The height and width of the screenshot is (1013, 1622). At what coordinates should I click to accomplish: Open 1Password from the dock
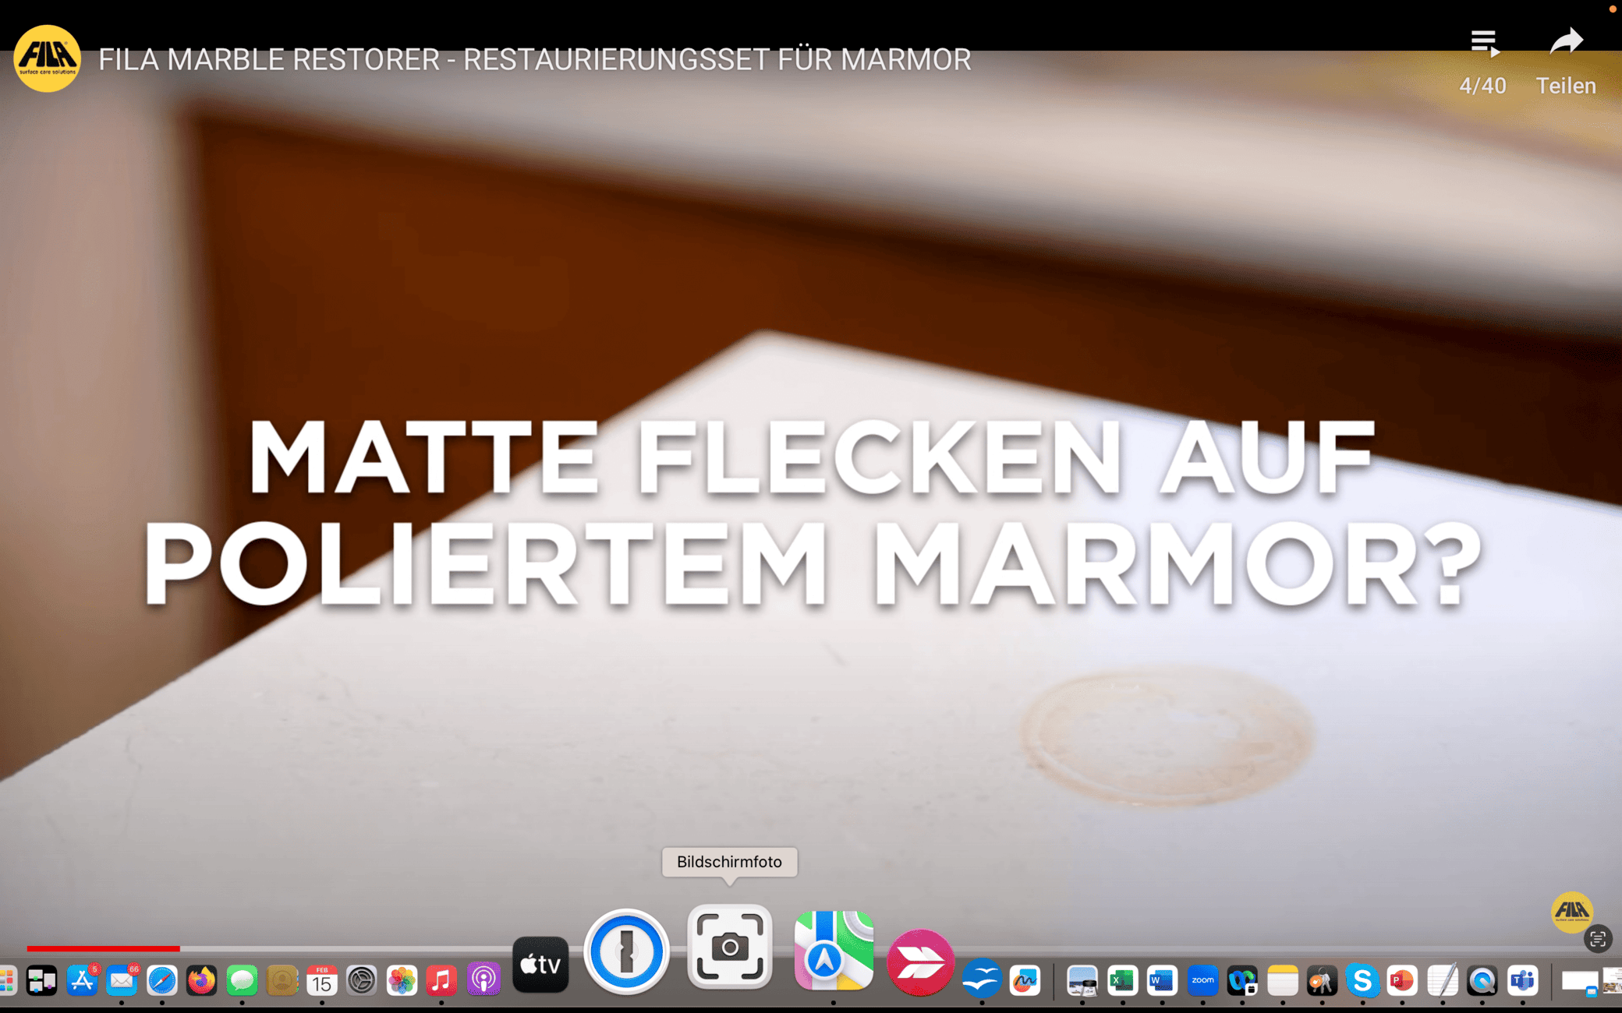click(626, 951)
